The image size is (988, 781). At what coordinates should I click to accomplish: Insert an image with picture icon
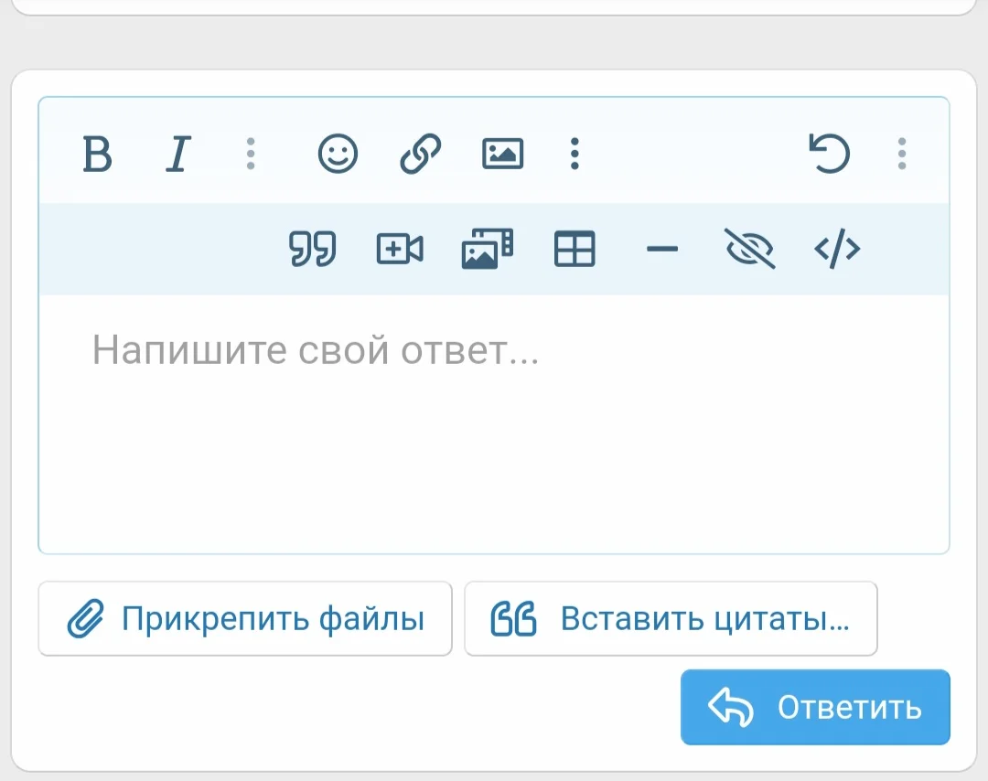point(502,154)
